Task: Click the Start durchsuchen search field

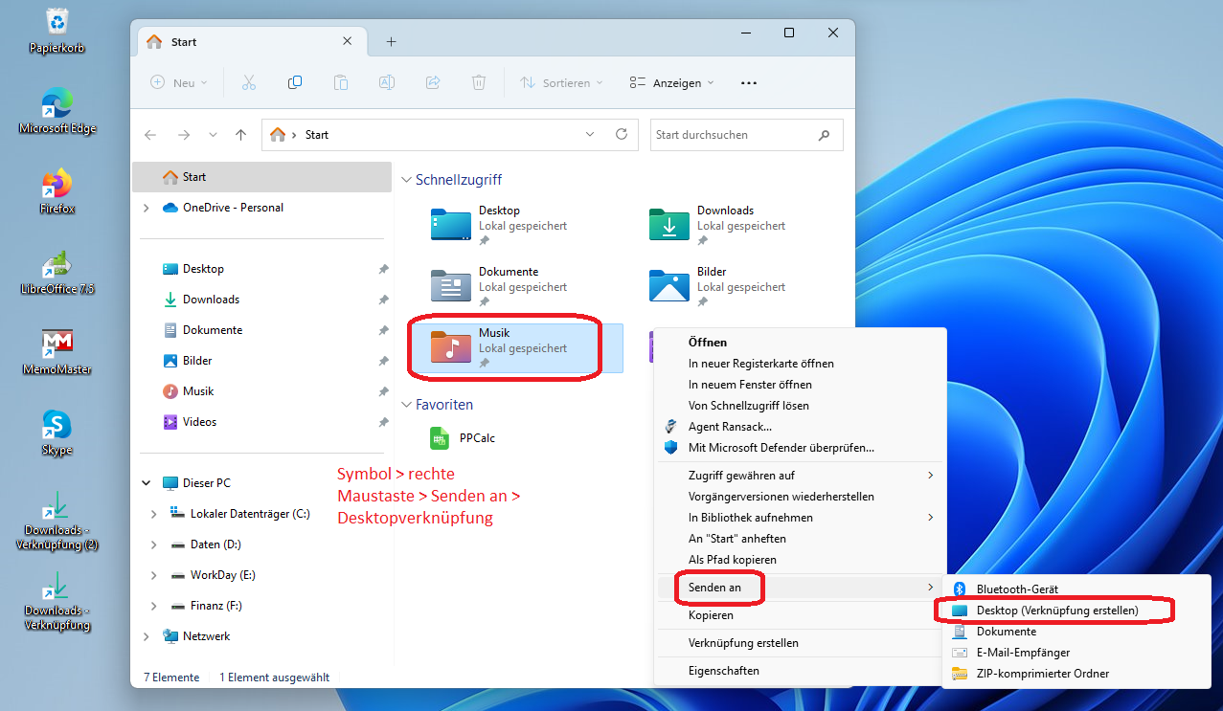Action: click(x=747, y=135)
